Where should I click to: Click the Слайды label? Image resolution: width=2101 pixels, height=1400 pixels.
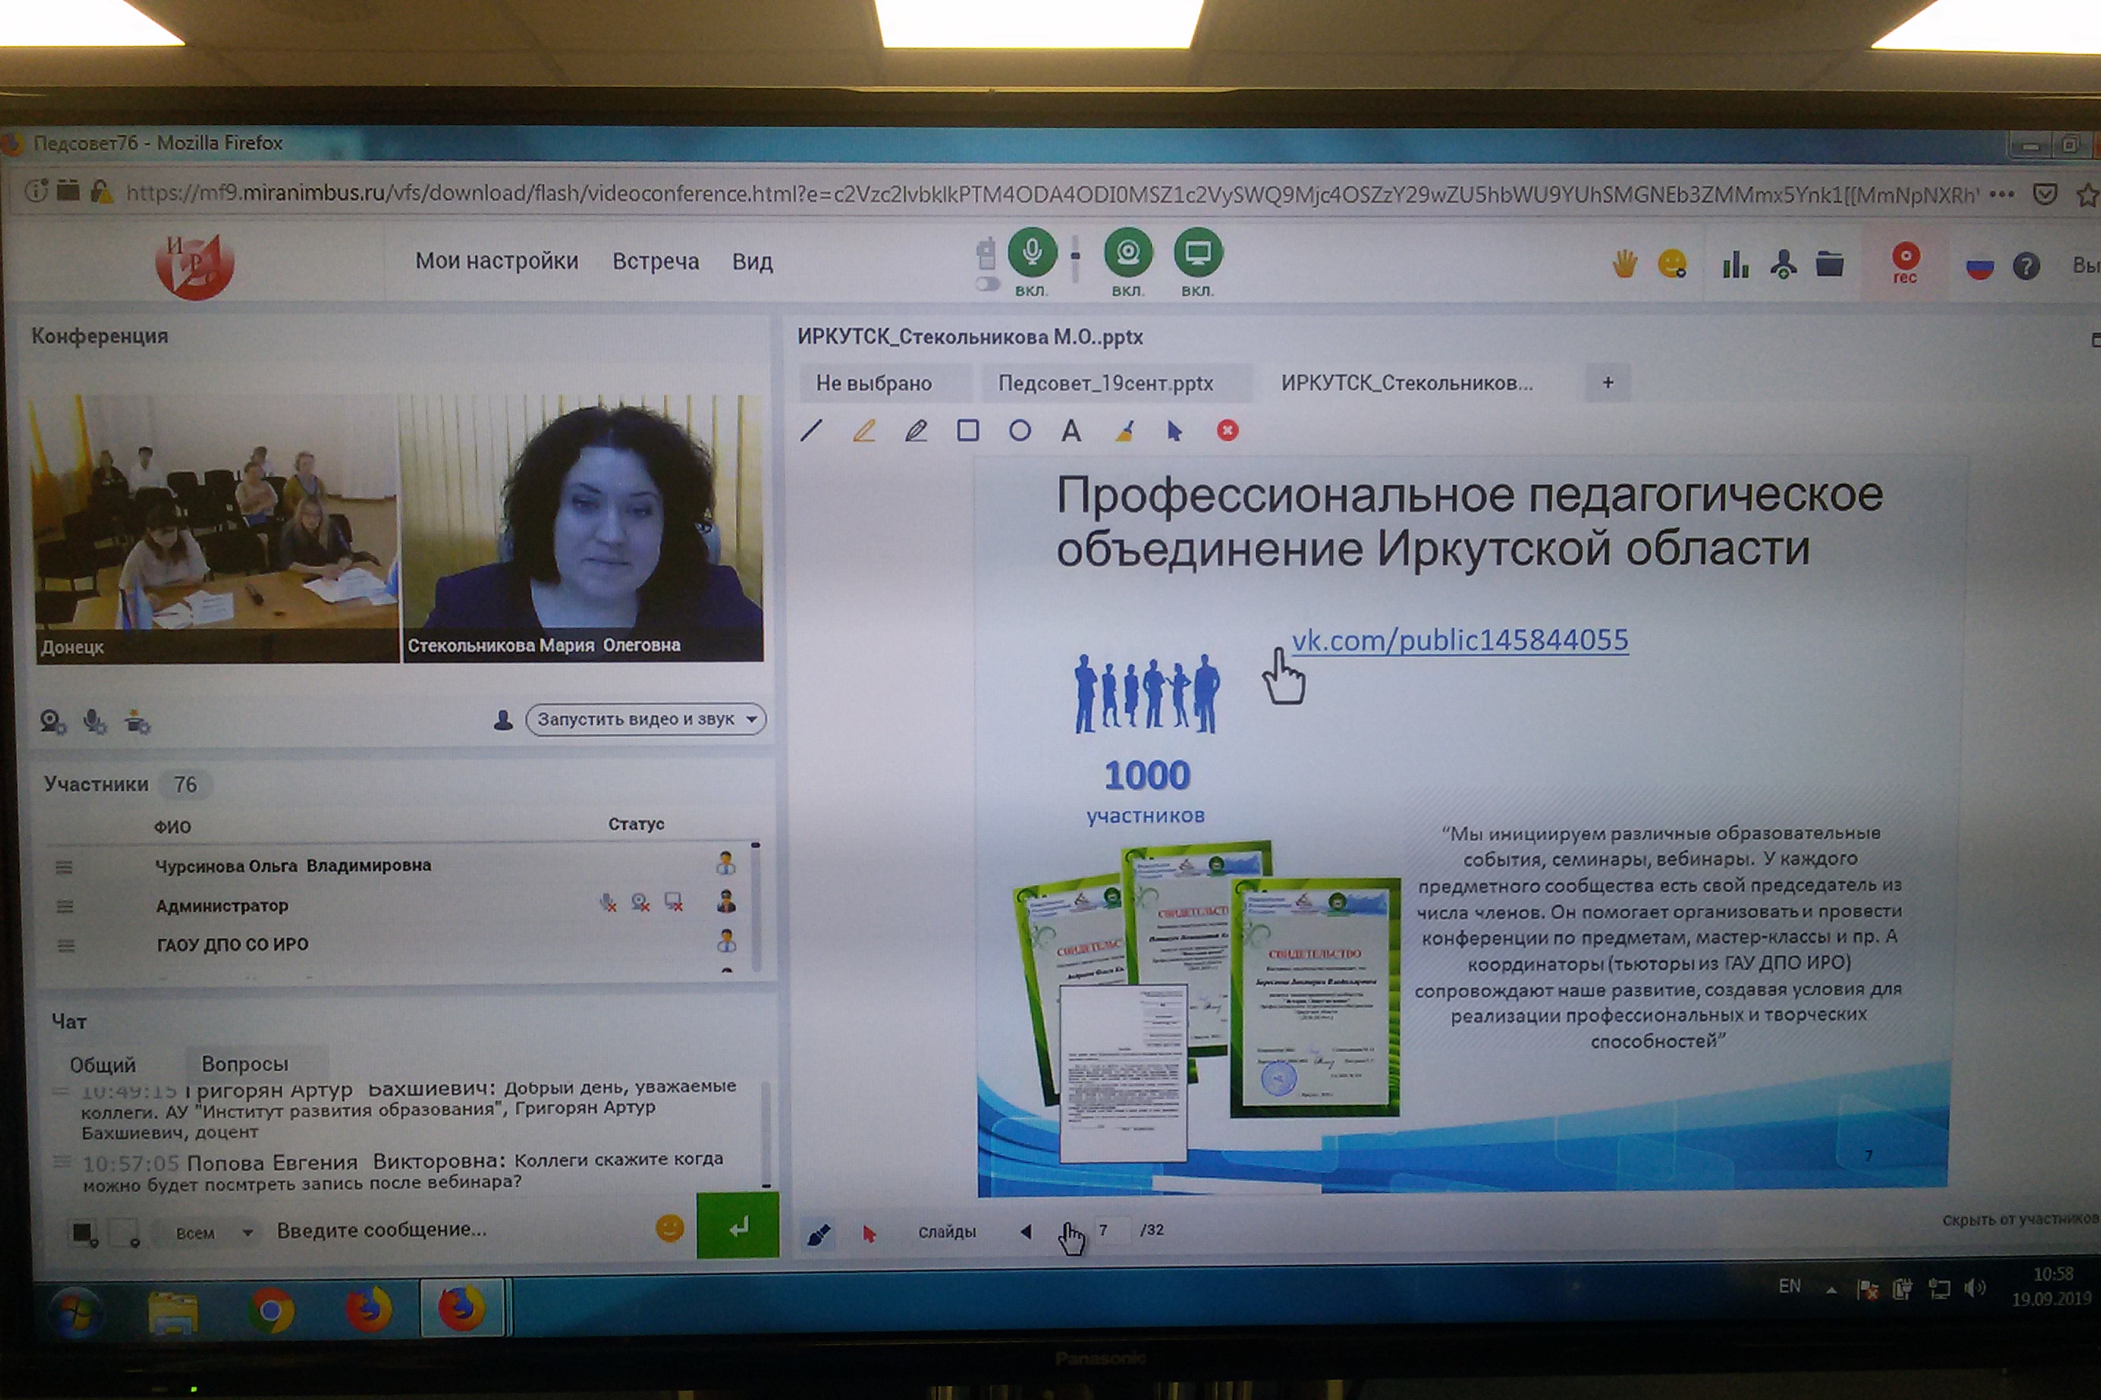tap(947, 1232)
